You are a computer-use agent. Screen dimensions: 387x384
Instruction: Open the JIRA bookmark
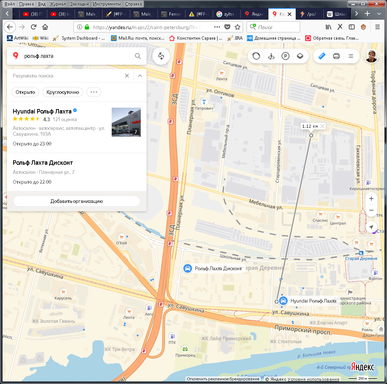click(235, 38)
